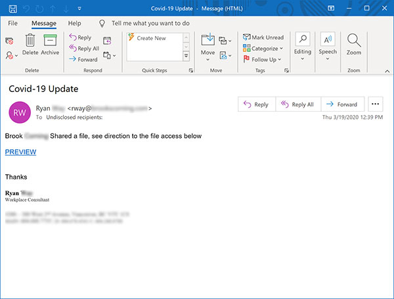Go to next item down arrow
This screenshot has width=394, height=299.
66,9
